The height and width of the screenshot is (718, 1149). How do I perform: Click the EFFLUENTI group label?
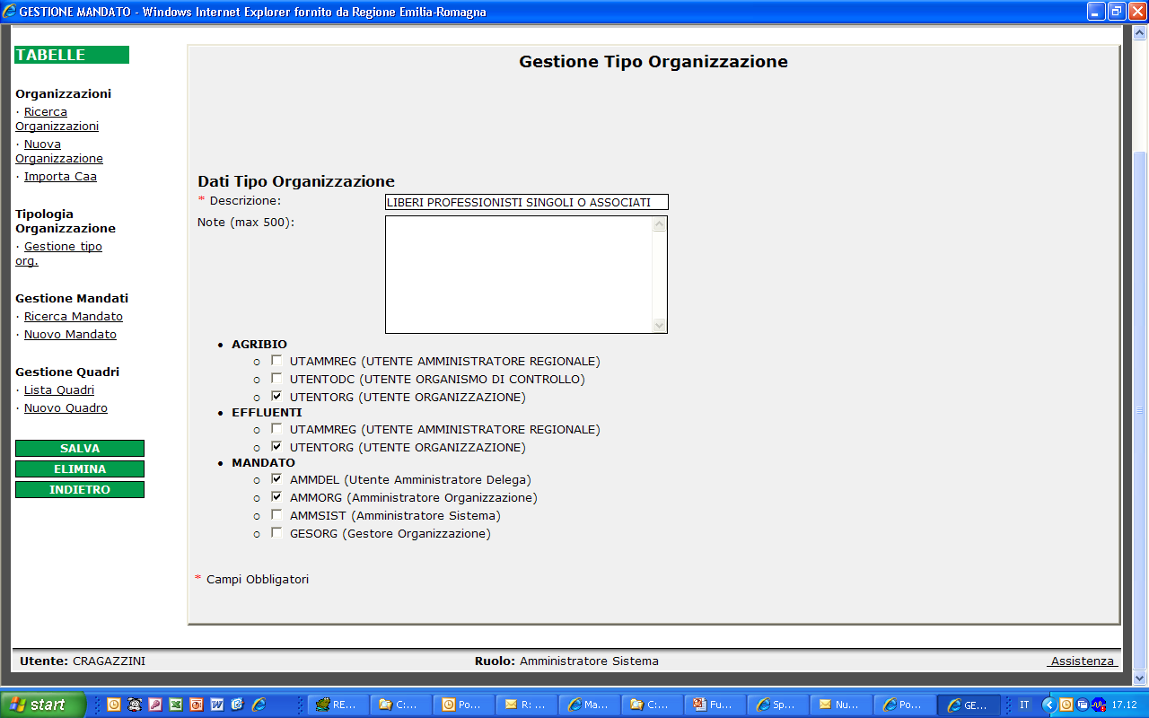pyautogui.click(x=267, y=413)
